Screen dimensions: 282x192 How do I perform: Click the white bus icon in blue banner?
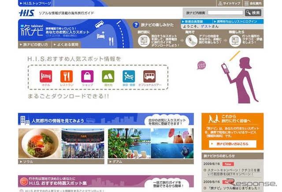tap(99, 24)
